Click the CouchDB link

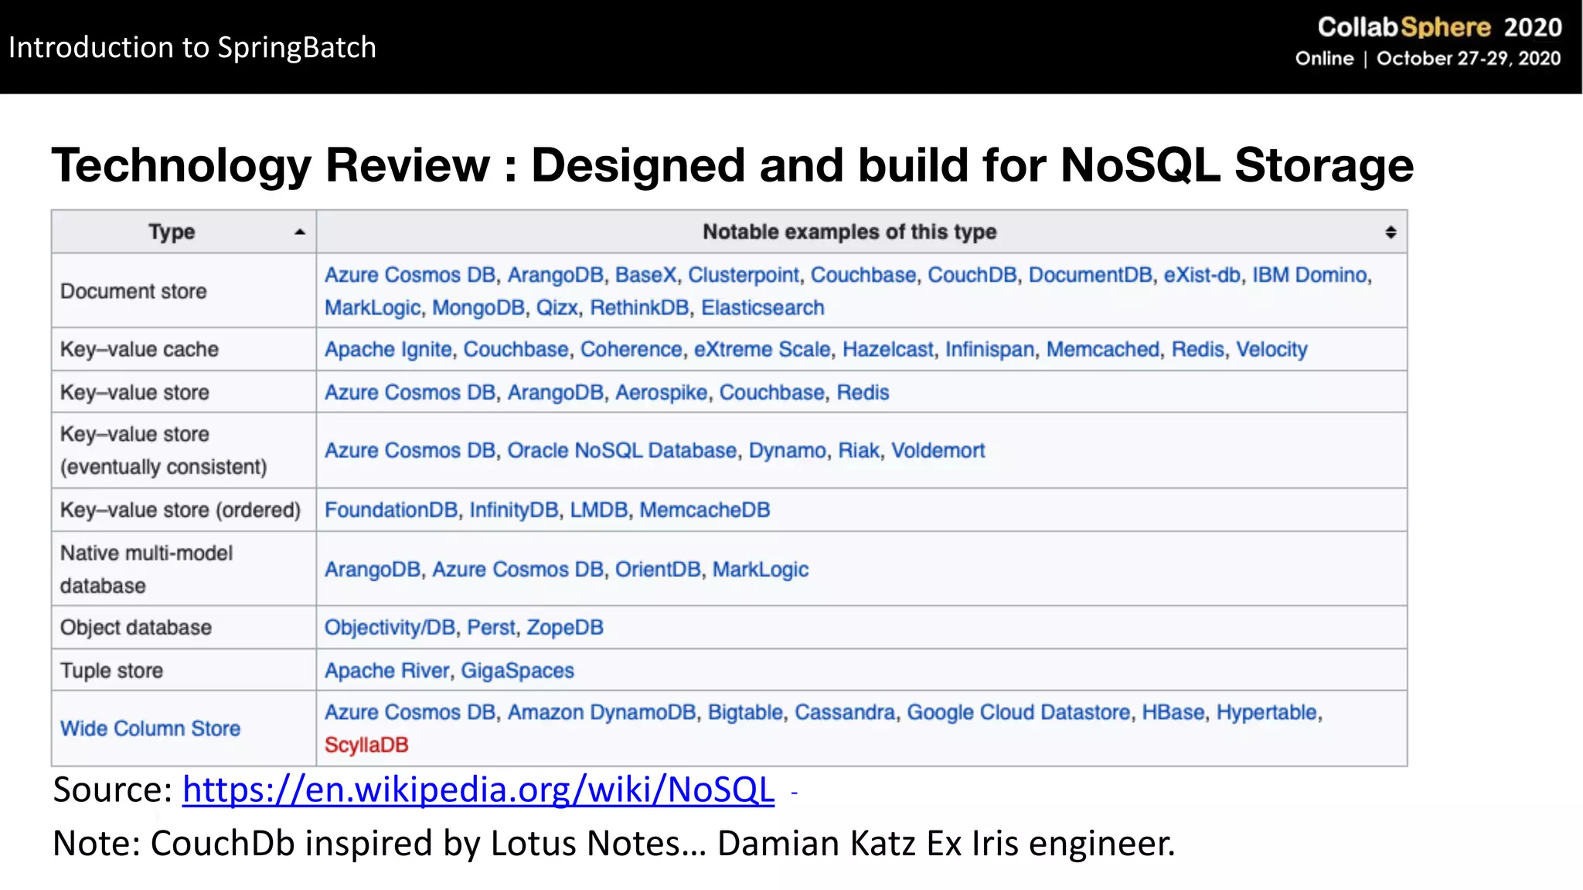[x=972, y=275]
